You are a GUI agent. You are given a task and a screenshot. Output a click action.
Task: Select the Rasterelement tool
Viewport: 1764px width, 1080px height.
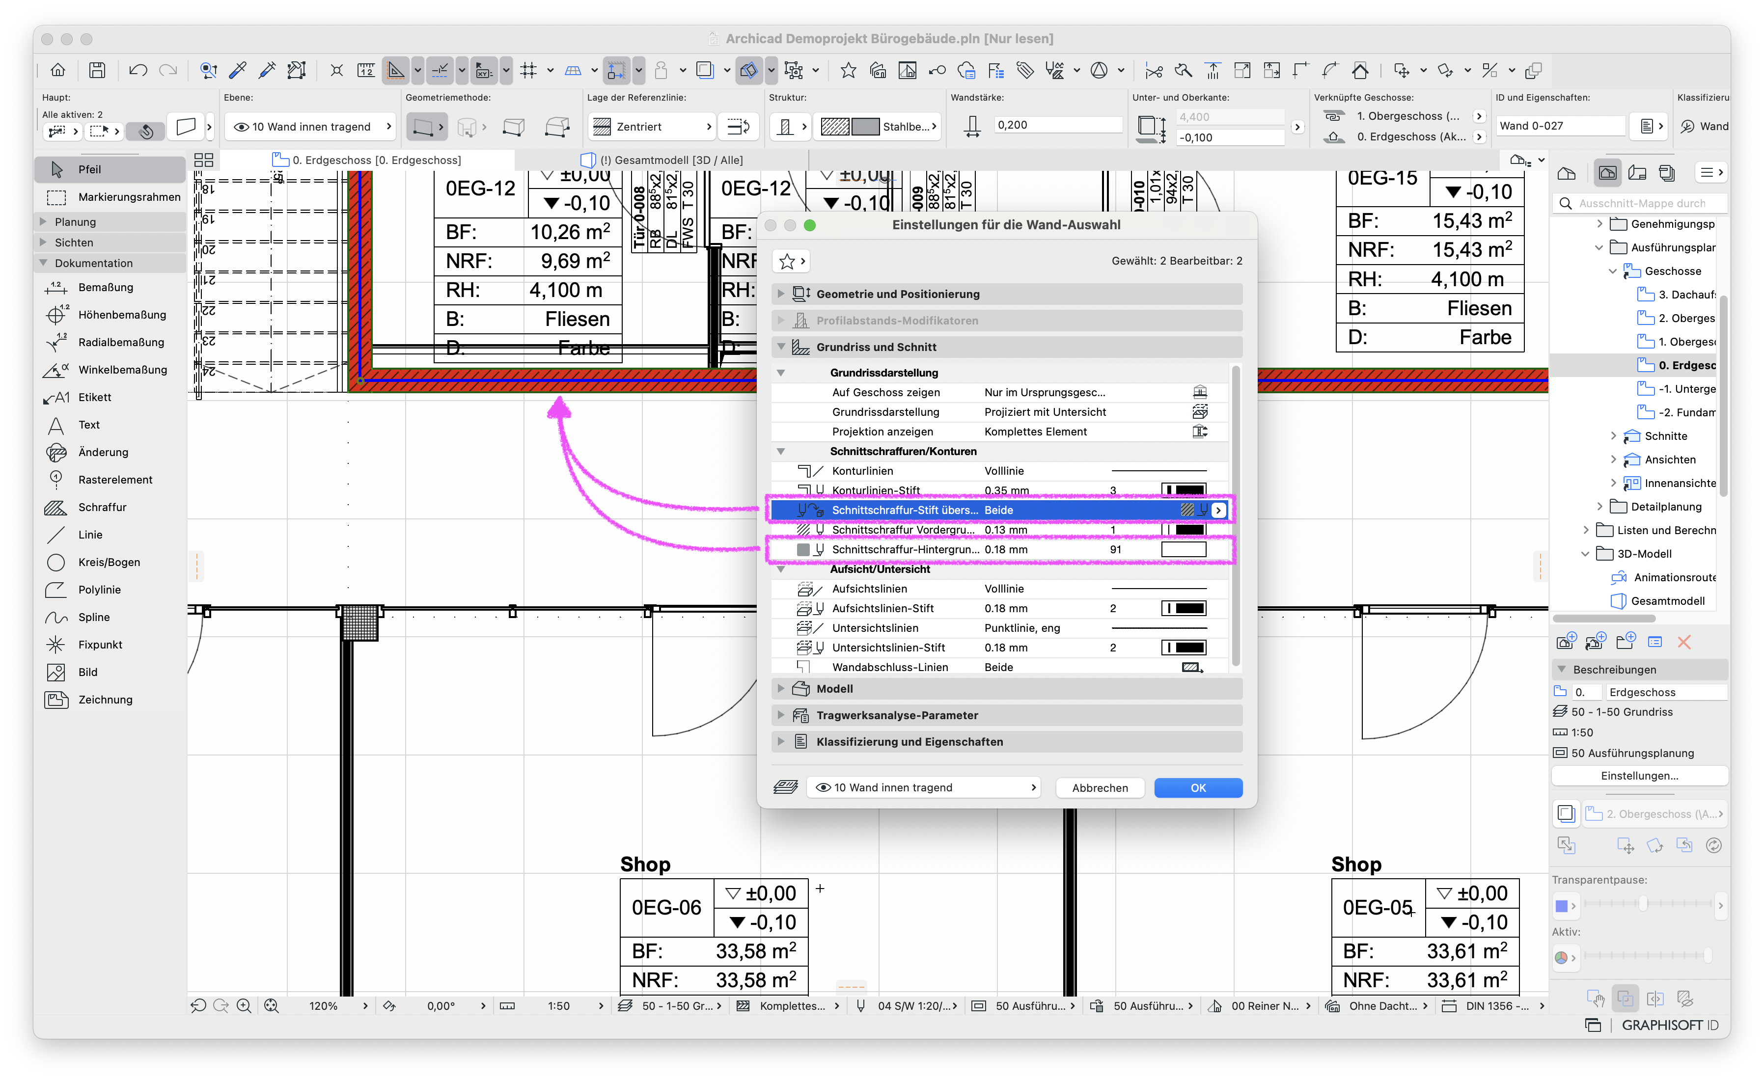(x=111, y=480)
